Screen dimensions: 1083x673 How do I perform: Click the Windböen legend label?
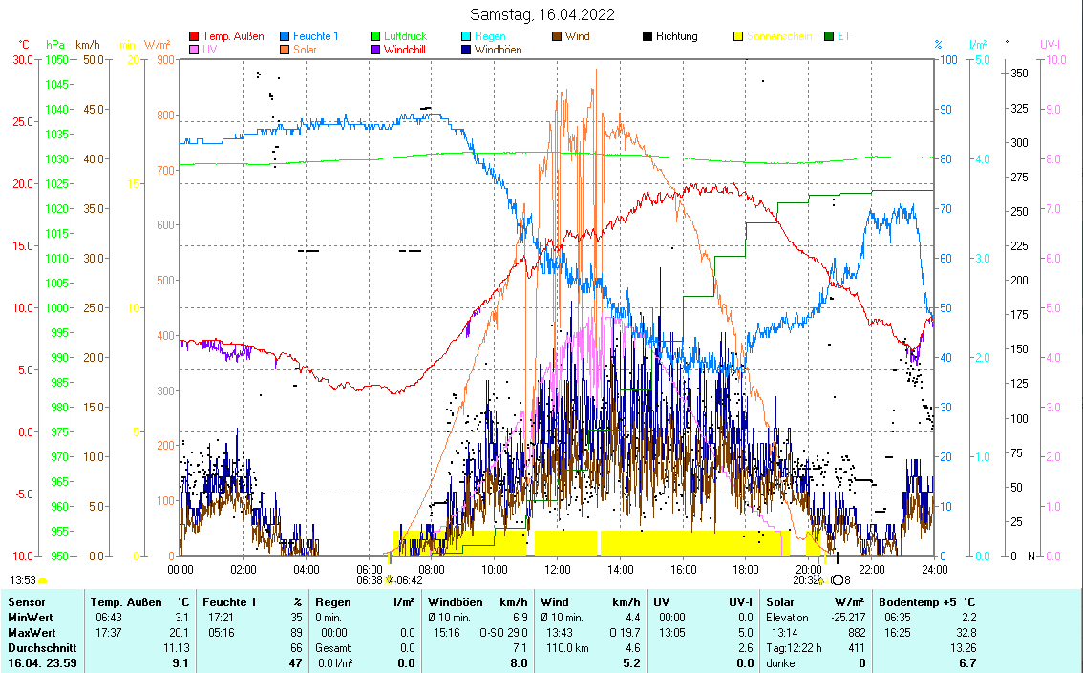(x=498, y=50)
